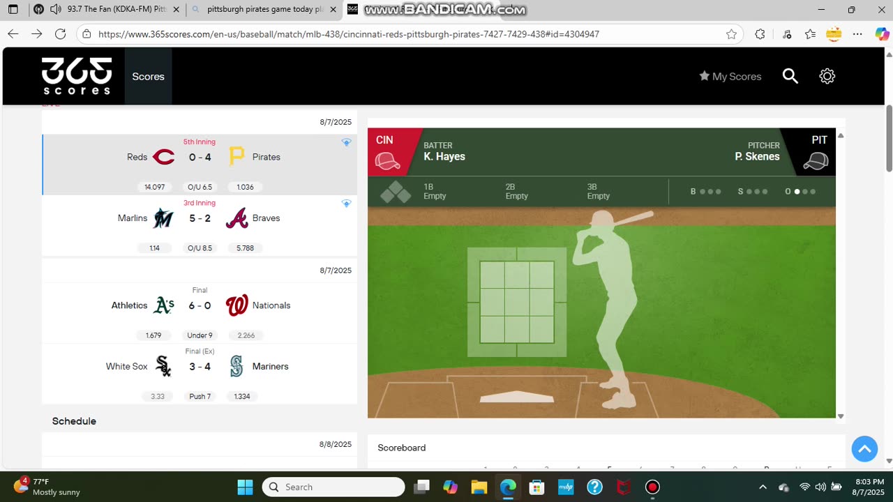Click the Under 9 result pill
The height and width of the screenshot is (502, 893).
[x=200, y=335]
